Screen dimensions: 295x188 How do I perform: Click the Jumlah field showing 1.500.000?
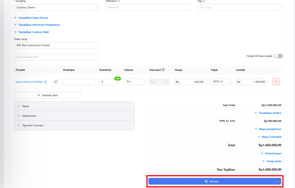click(252, 82)
